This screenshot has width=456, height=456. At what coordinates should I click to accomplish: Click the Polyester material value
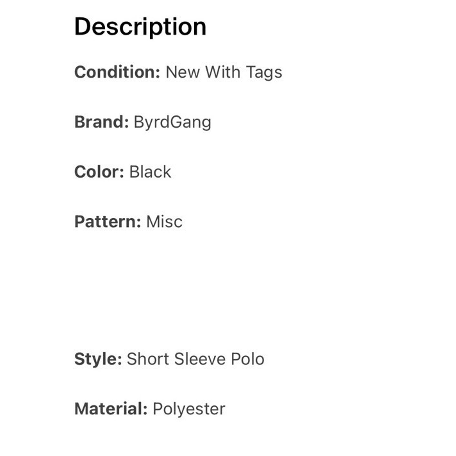pyautogui.click(x=189, y=410)
